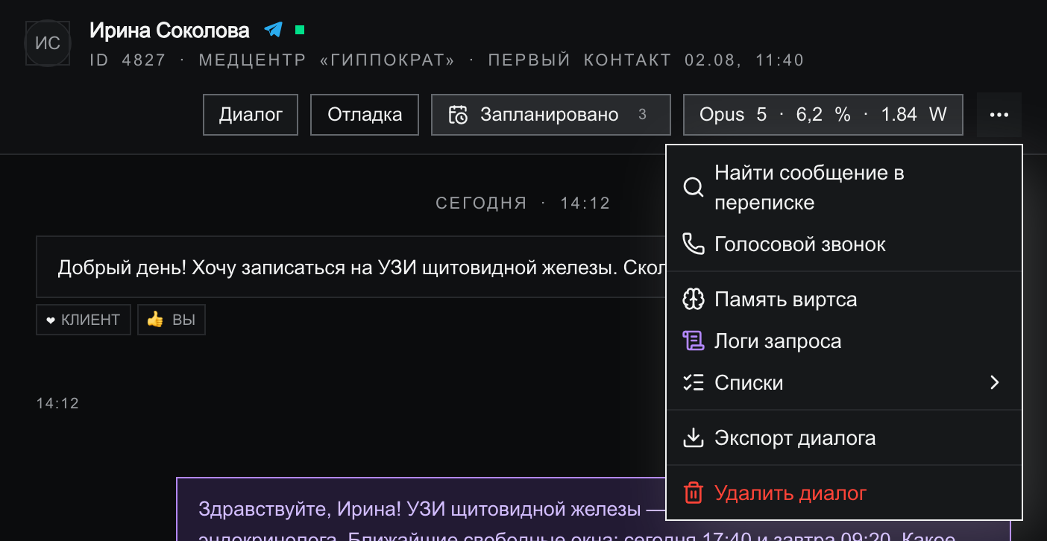Open Логи запроса from menu
Viewport: 1047px width, 541px height.
coord(844,341)
